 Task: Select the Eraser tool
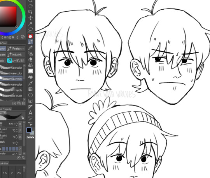(31, 59)
